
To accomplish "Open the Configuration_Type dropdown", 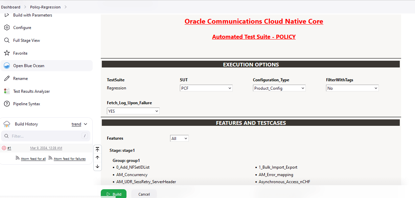I will 279,88.
